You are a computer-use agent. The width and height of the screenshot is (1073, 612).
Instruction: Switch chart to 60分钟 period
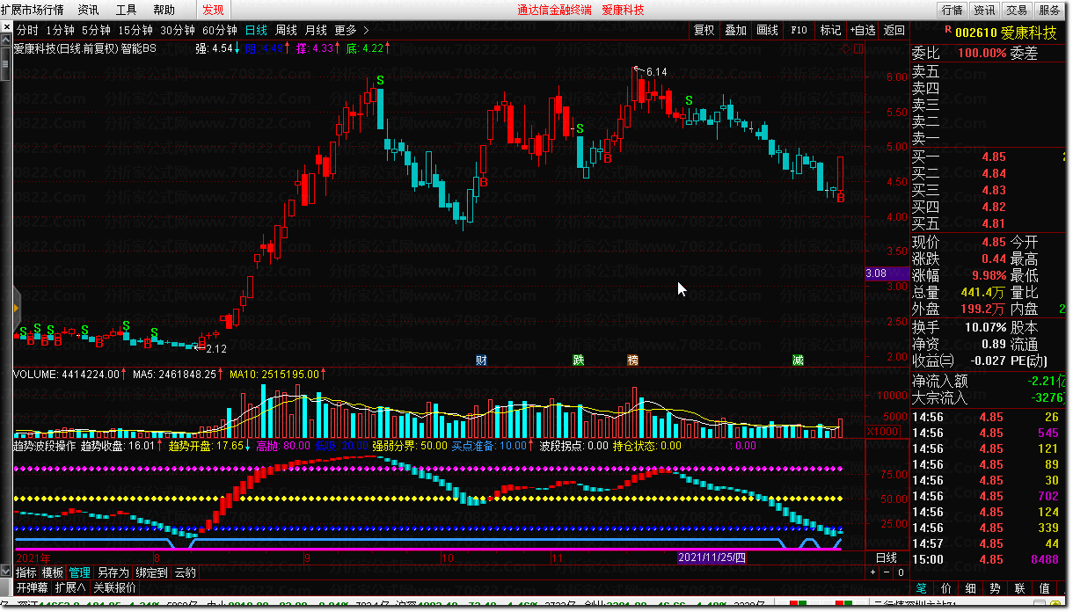220,30
